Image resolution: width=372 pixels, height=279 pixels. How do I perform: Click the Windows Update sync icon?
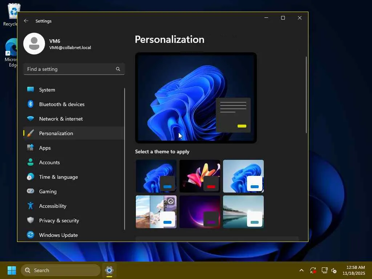[x=31, y=235]
